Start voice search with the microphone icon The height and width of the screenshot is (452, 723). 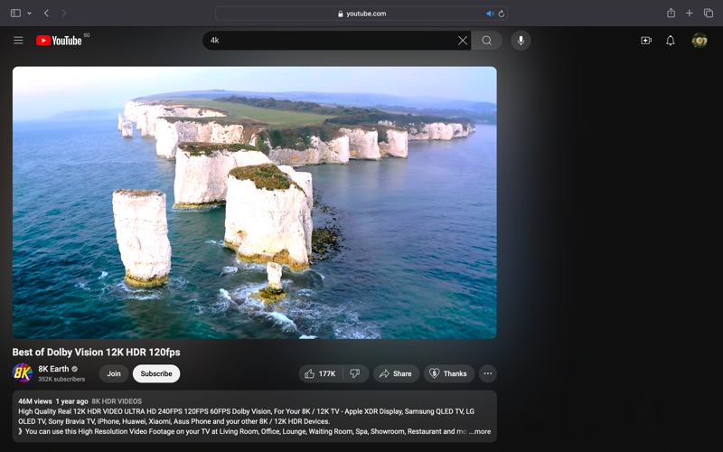[521, 41]
